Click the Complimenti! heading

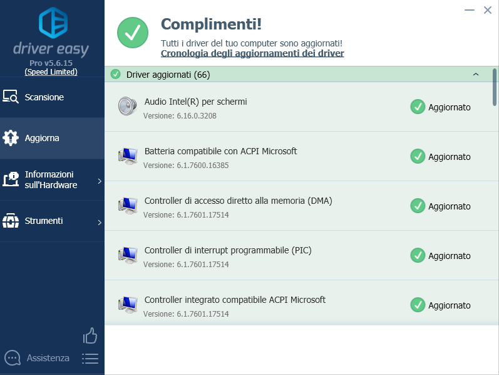(212, 24)
